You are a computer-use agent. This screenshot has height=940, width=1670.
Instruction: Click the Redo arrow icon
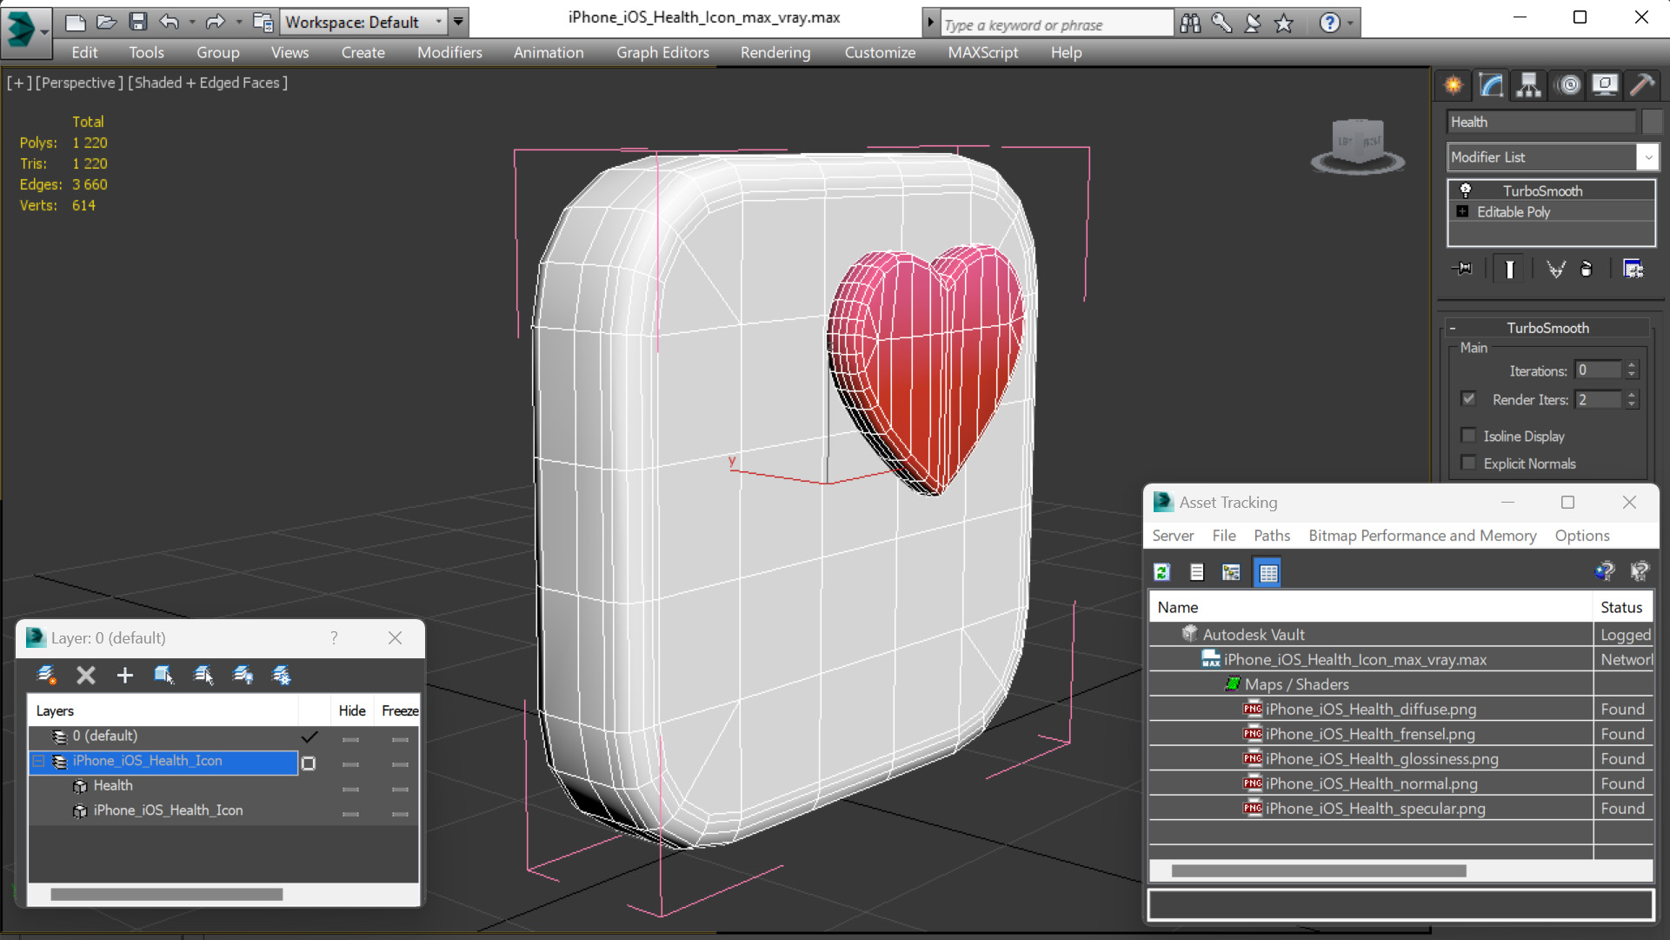[x=215, y=22]
